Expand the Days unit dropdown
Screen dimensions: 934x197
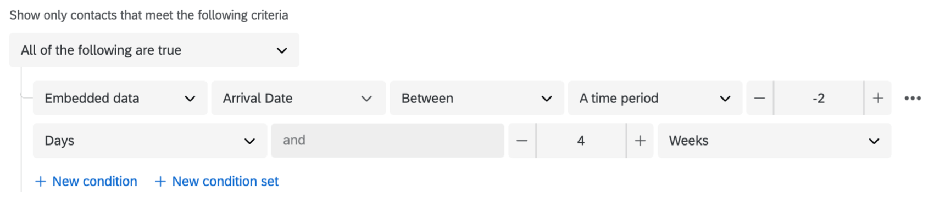(150, 141)
